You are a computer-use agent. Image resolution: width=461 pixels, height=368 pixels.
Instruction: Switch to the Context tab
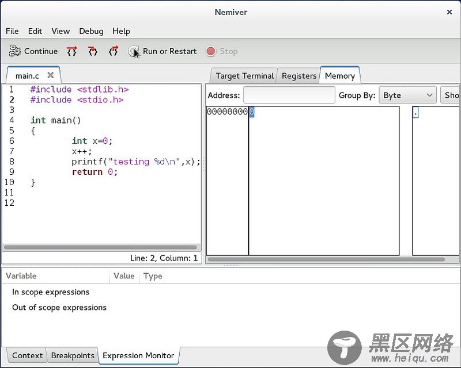27,355
